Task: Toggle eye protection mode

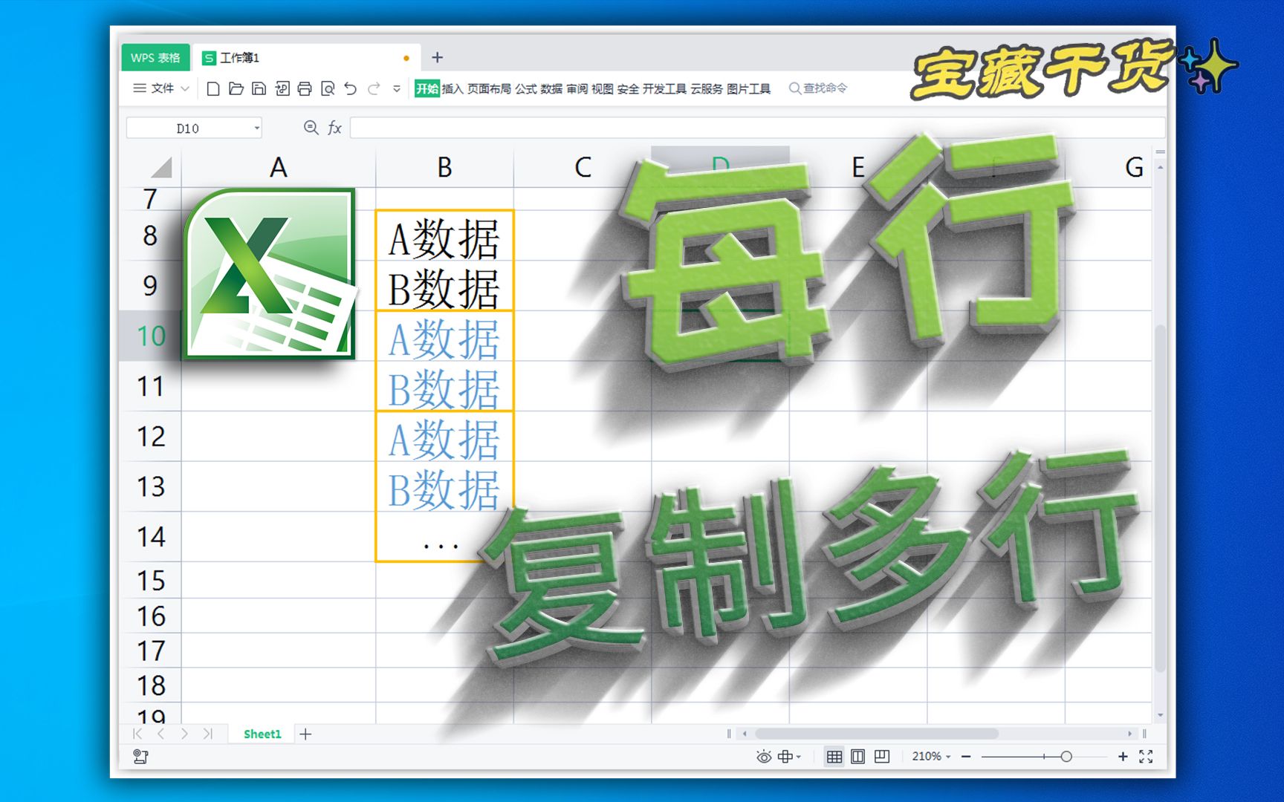Action: [x=763, y=757]
